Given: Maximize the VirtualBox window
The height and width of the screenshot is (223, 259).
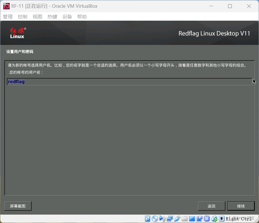Looking at the screenshot, I should click(x=230, y=6).
